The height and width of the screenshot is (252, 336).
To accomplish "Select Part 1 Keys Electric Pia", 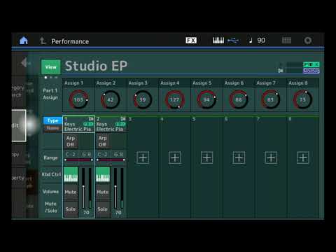I will [x=78, y=125].
